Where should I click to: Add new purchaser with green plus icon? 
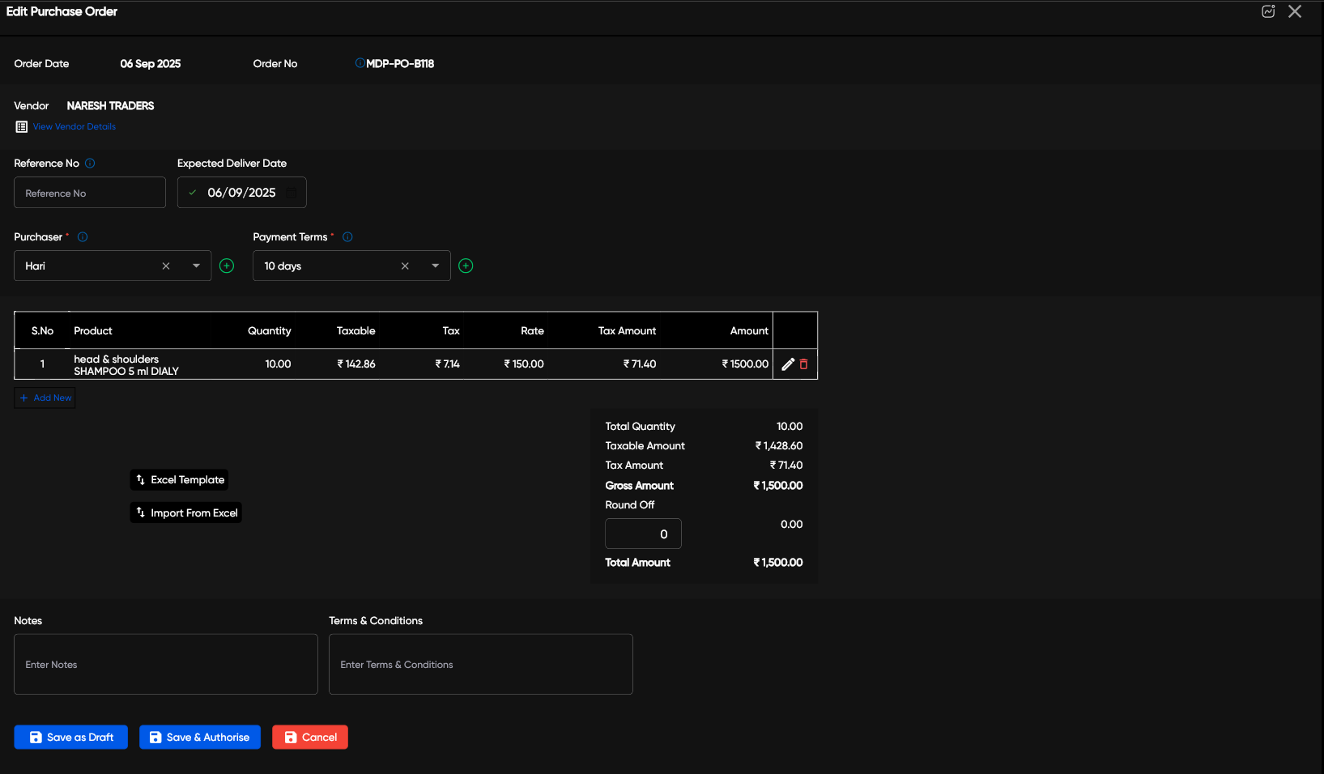pyautogui.click(x=227, y=266)
